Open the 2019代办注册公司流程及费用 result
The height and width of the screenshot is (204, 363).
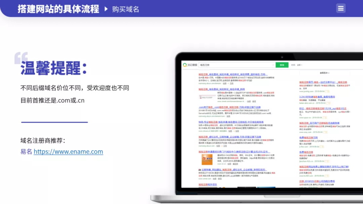[x=317, y=181]
